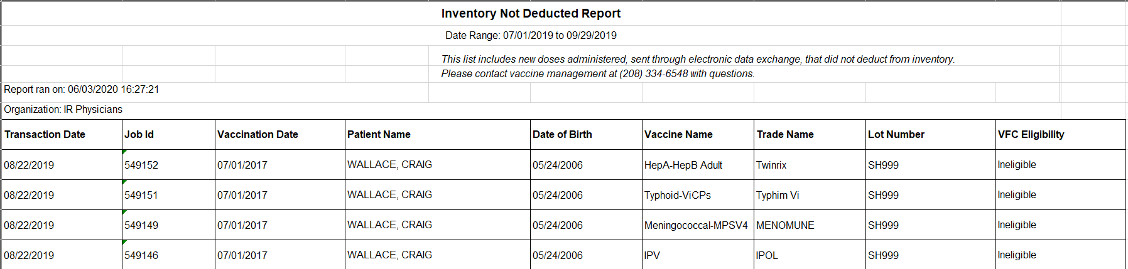Click the IPOL trade name cell

tap(810, 255)
